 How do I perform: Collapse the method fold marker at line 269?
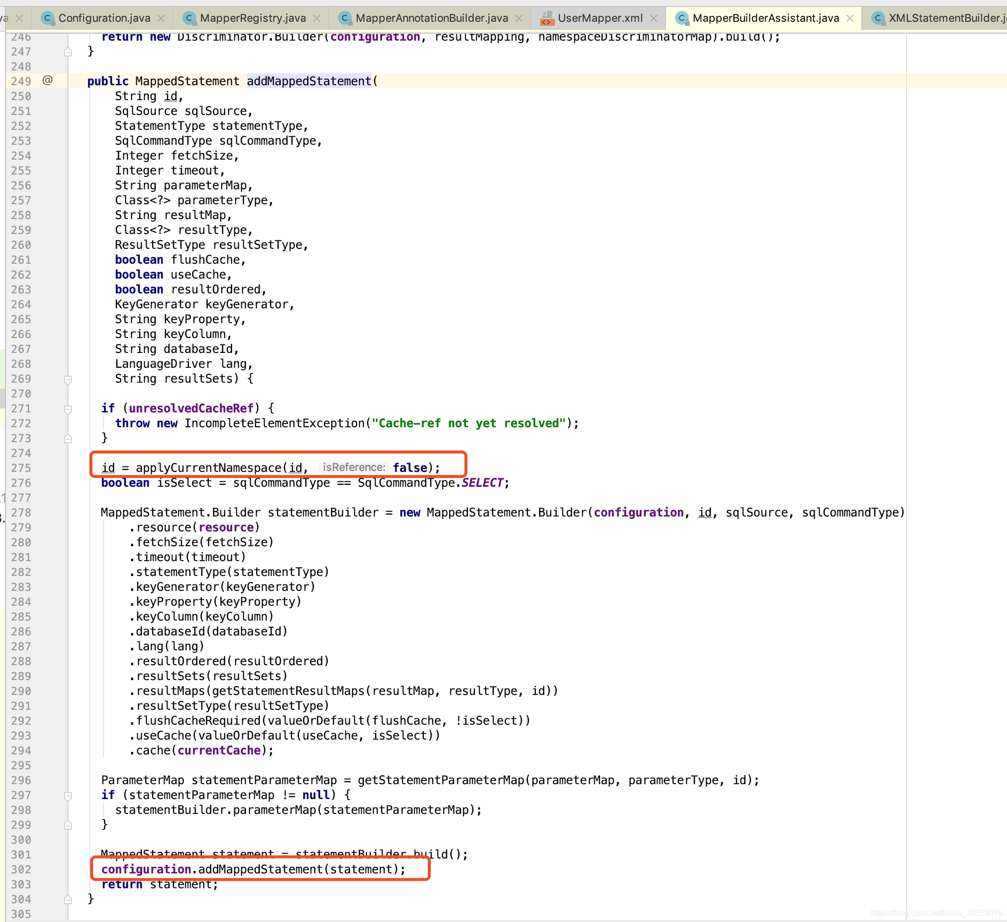[68, 380]
